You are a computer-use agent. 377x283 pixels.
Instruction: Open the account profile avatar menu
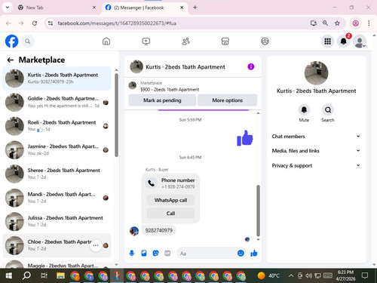(x=360, y=42)
